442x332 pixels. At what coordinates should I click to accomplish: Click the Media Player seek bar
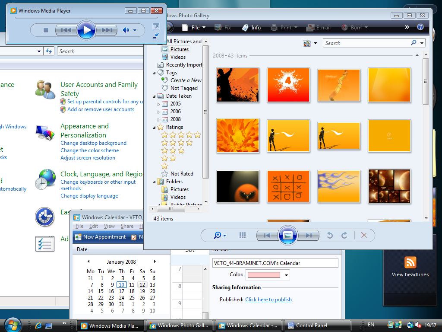click(x=86, y=17)
